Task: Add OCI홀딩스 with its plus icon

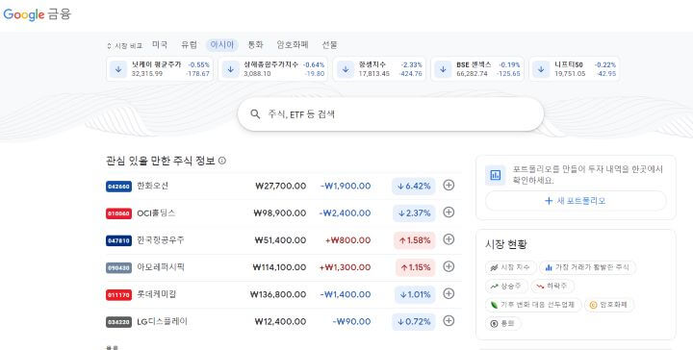Action: coord(449,212)
